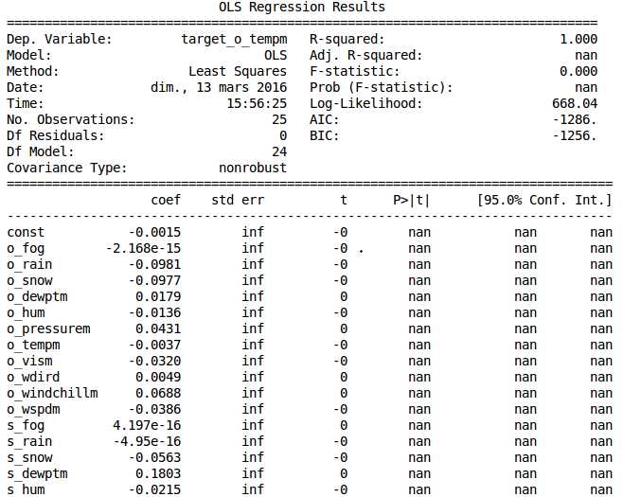Click the coefficient -0.0320
623x497 pixels.
(154, 361)
